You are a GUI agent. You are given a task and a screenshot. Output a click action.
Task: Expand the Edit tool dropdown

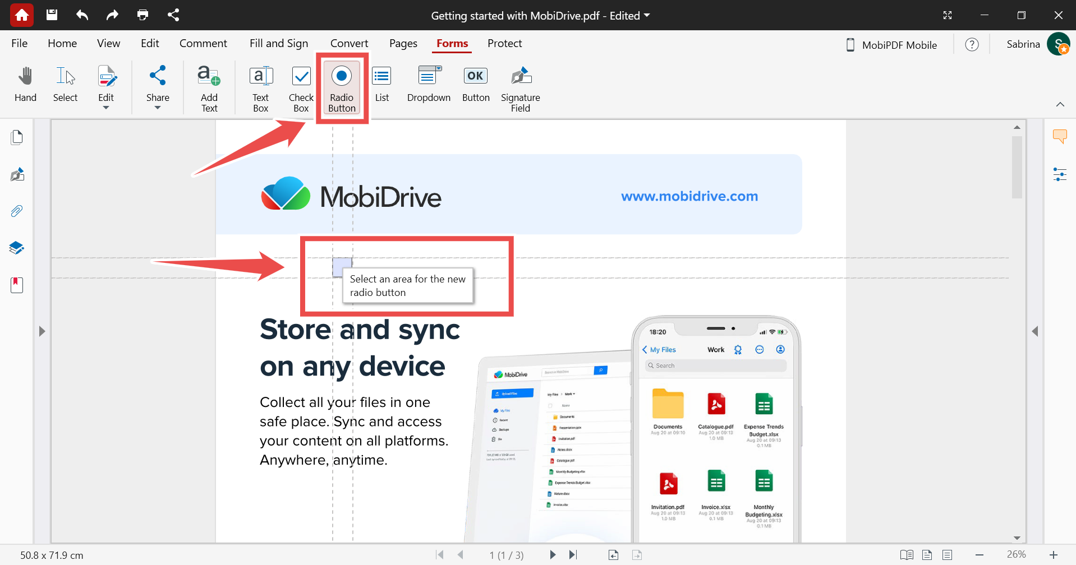pos(106,108)
